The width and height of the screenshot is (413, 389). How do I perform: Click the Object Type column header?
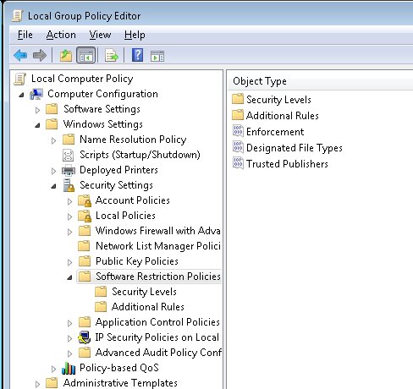pyautogui.click(x=320, y=81)
